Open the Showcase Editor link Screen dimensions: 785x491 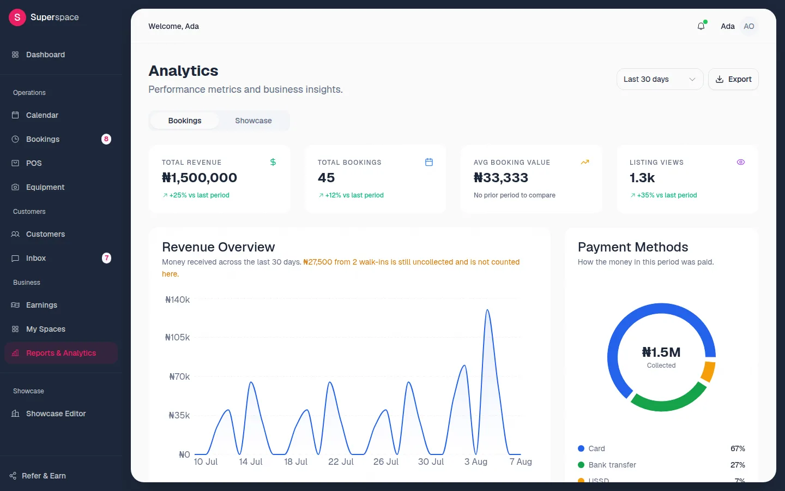click(61, 414)
